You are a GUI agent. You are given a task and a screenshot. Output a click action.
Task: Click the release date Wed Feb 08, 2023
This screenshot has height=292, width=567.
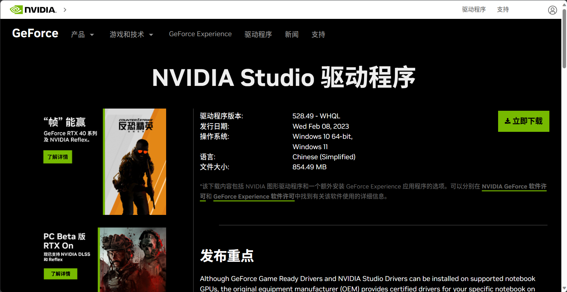click(x=321, y=126)
